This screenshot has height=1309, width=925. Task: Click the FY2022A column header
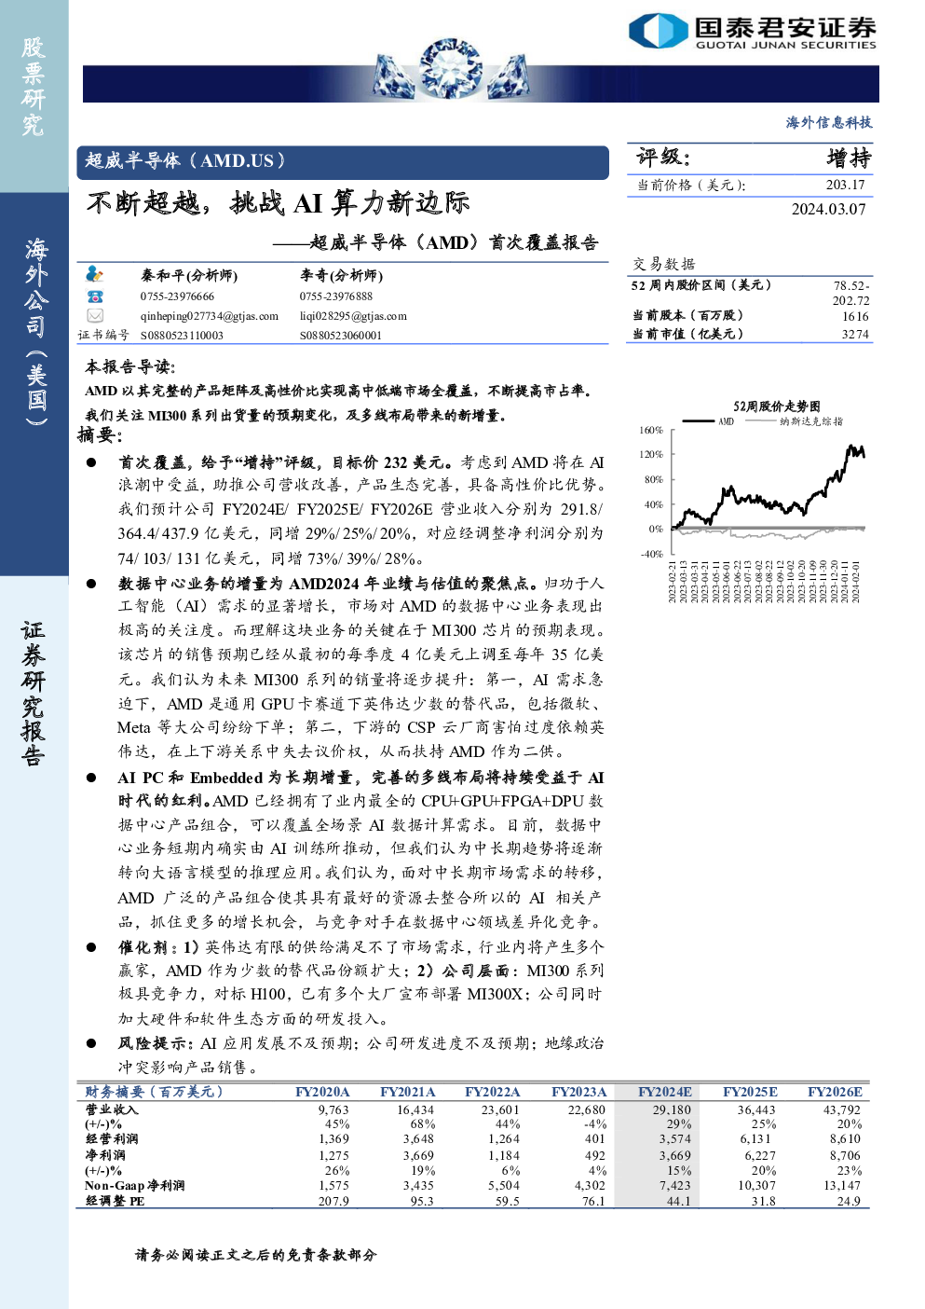coord(492,1092)
